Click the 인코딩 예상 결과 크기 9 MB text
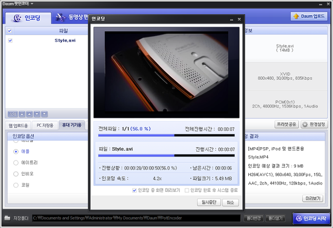333x228 pixels. pos(275,166)
